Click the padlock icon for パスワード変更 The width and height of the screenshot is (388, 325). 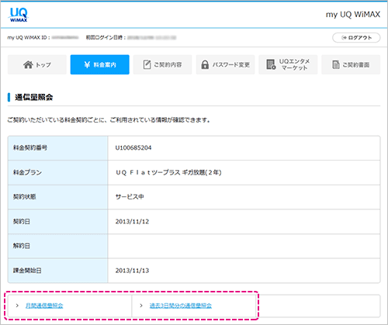[205, 64]
